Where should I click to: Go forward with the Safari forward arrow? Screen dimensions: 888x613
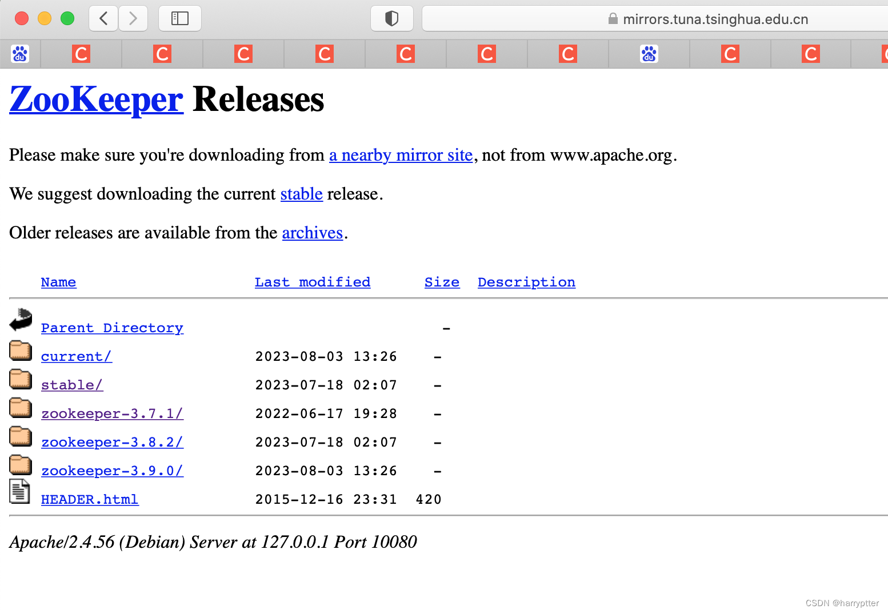[133, 18]
